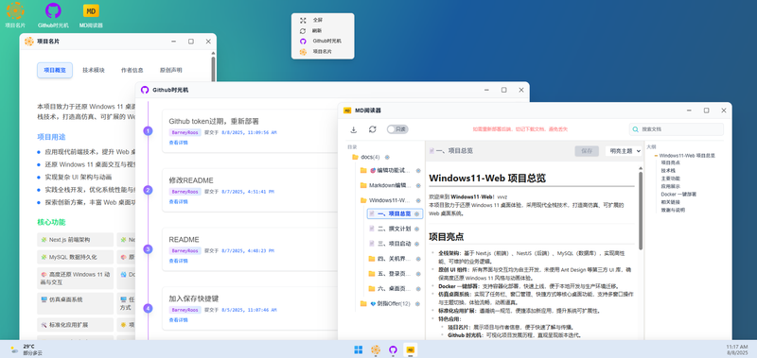
Task: Click the refresh icon in MD阅读器 toolbar
Action: [x=372, y=129]
